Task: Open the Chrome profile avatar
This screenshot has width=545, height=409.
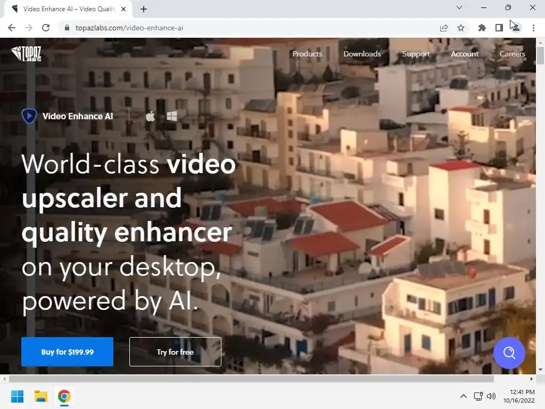Action: point(516,28)
